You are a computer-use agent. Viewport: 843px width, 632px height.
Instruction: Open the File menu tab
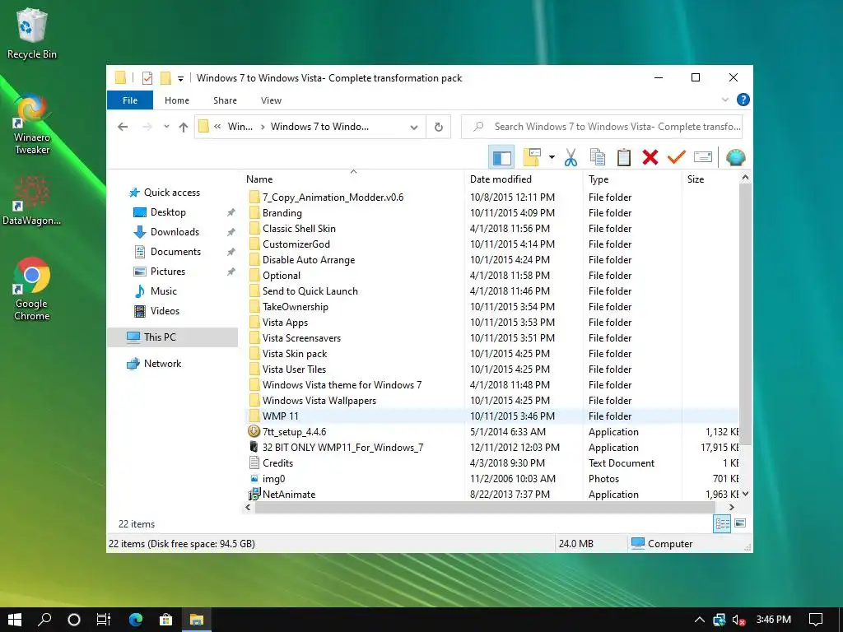point(130,100)
